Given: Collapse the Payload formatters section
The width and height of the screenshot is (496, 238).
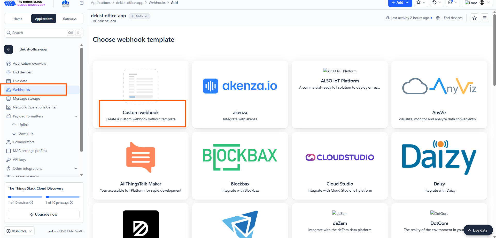Looking at the screenshot, I should tap(76, 116).
